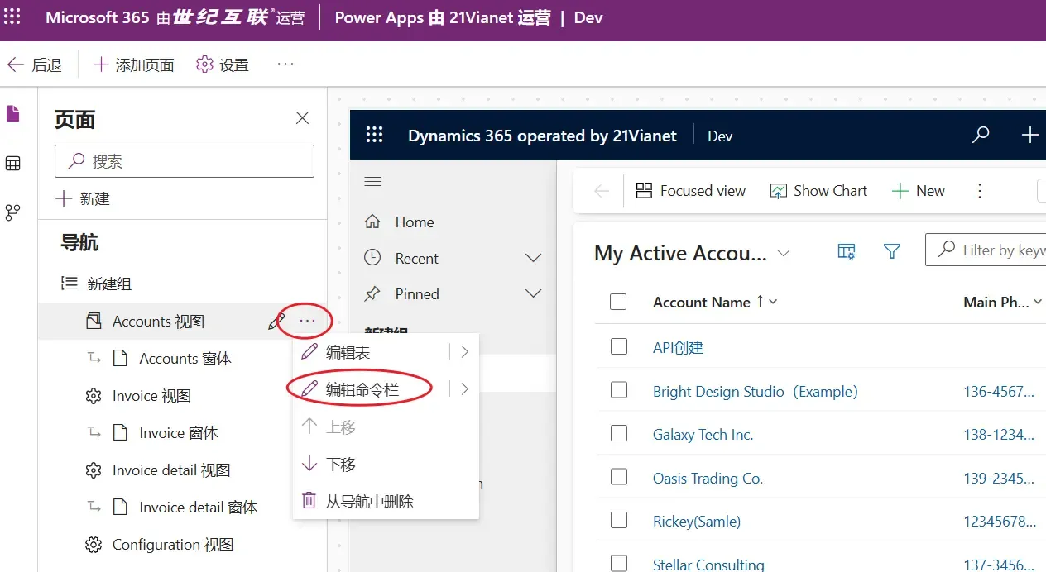Click the Pages icon in left rail
The height and width of the screenshot is (572, 1046).
[13, 114]
